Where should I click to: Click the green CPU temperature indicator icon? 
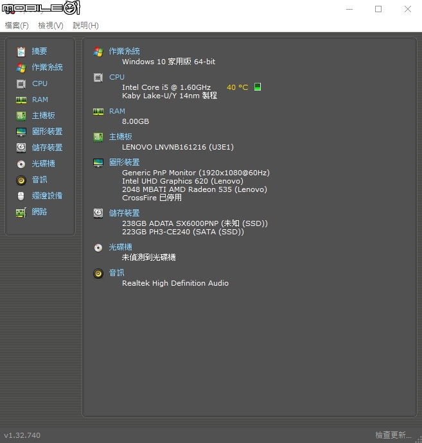(258, 87)
